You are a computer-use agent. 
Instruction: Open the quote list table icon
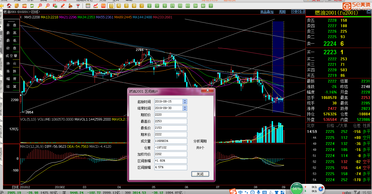point(88,6)
